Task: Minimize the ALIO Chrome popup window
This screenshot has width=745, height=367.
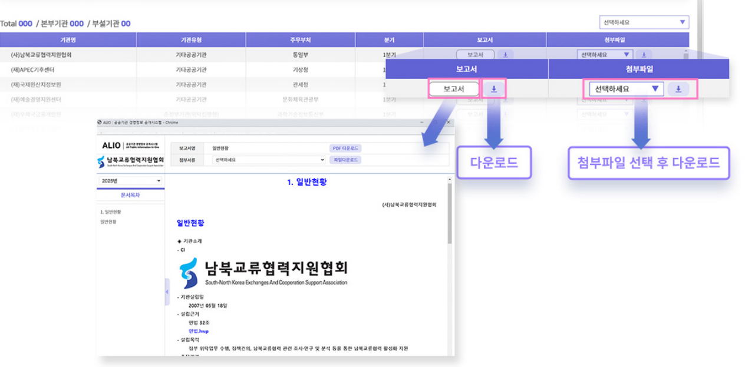Action: [x=422, y=122]
